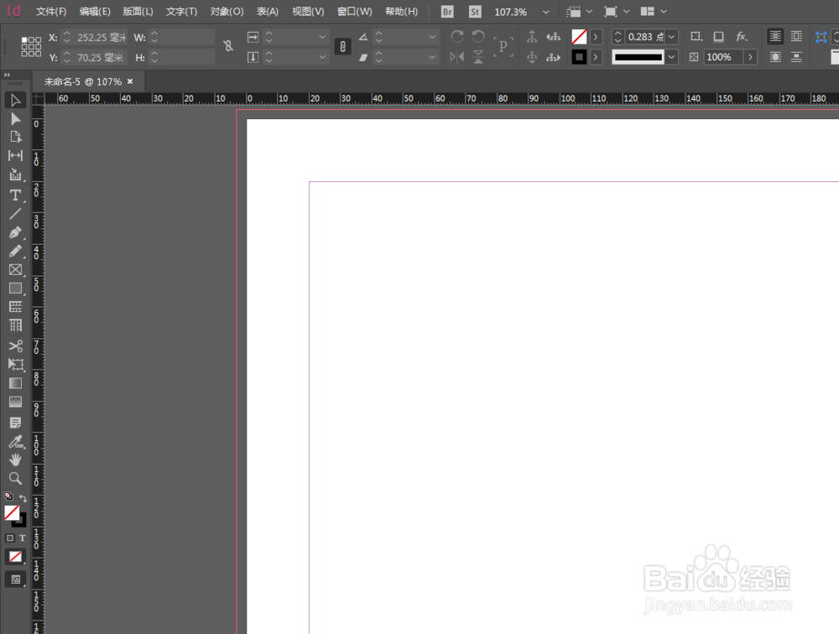
Task: Open the 对象(O) menu
Action: click(x=227, y=12)
